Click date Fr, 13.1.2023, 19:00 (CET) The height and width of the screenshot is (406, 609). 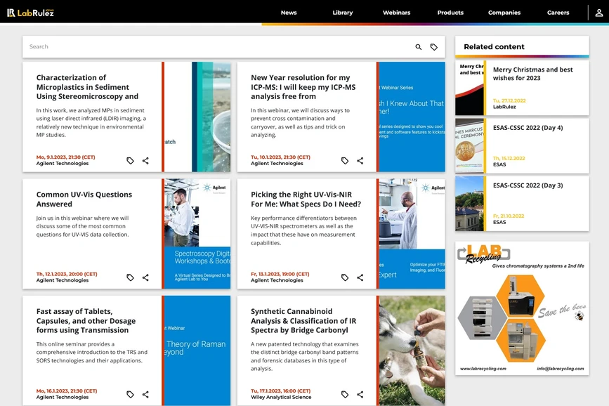[280, 274]
